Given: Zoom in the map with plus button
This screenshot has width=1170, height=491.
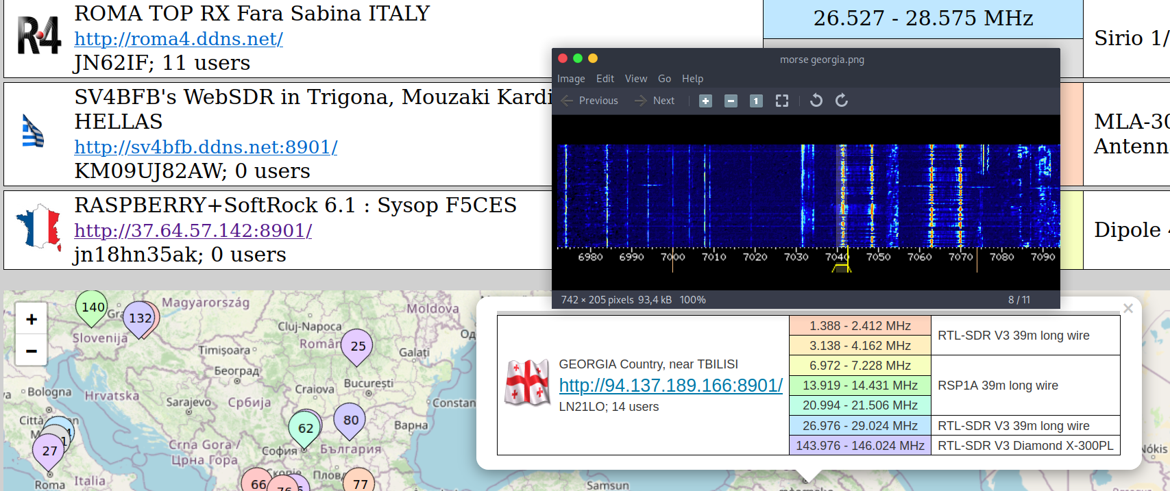Looking at the screenshot, I should click(32, 319).
